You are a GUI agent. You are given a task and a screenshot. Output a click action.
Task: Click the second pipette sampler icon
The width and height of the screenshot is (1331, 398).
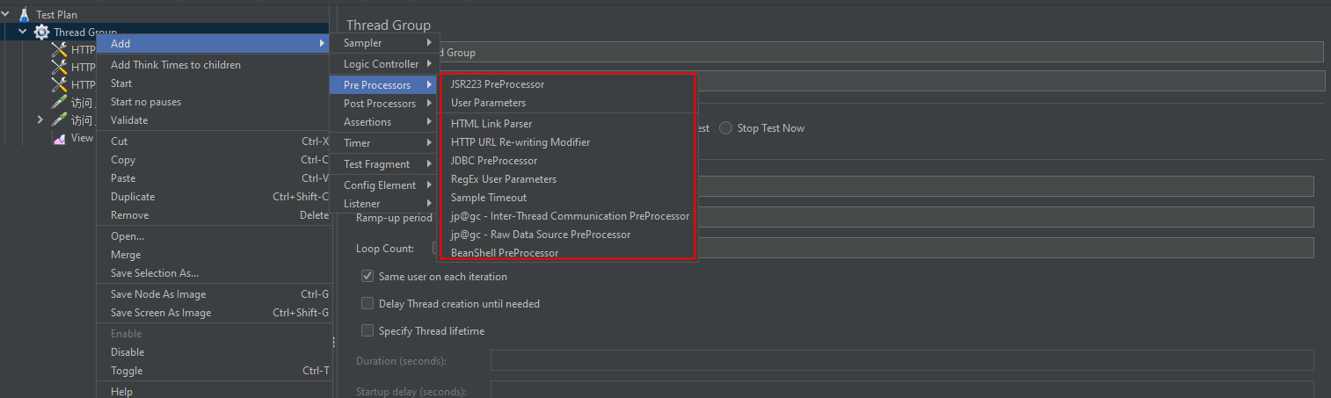59,120
